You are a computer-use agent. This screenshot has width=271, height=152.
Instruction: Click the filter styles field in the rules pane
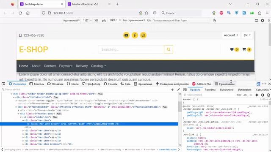[x=209, y=95]
